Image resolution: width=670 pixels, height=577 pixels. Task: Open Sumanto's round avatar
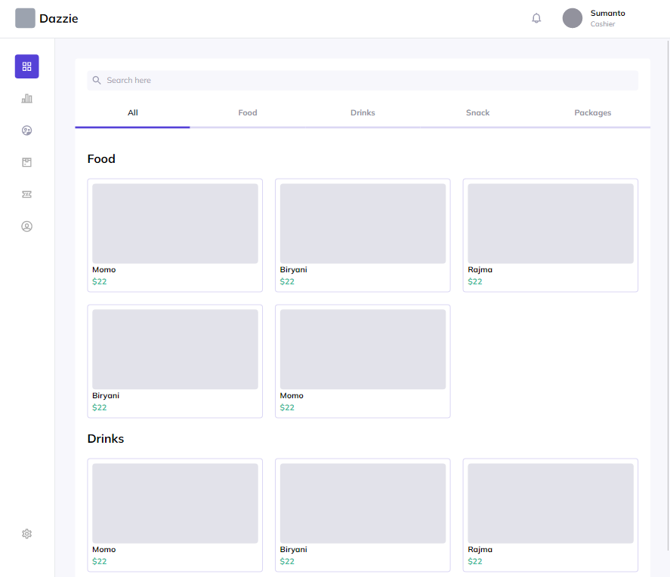(572, 18)
